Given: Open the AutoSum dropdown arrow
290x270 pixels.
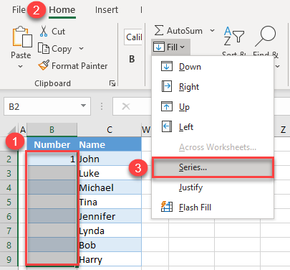Looking at the screenshot, I should 212,31.
